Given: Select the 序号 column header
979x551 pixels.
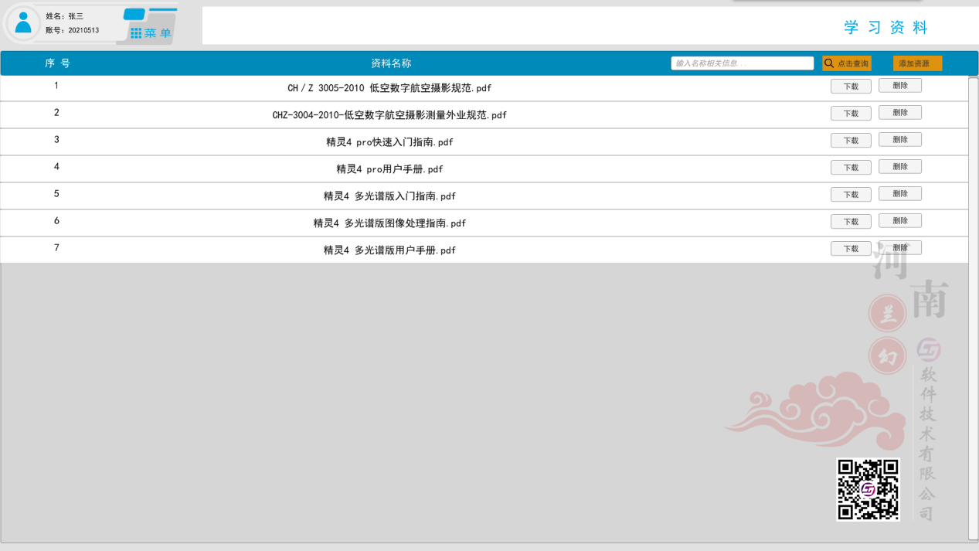Looking at the screenshot, I should click(x=55, y=63).
